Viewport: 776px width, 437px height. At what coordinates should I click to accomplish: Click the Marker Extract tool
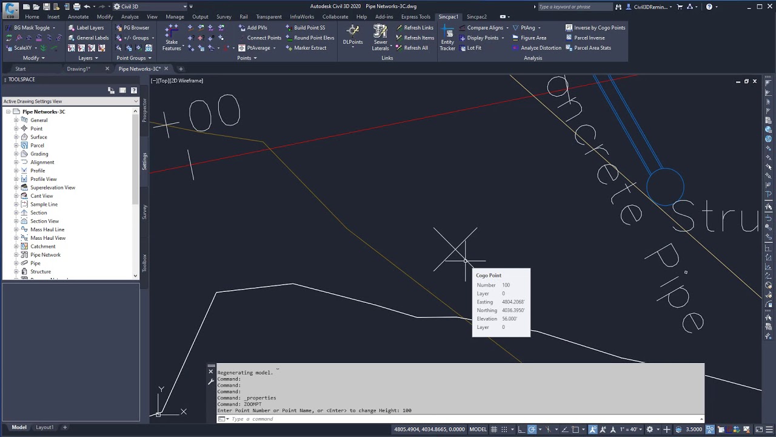(x=306, y=48)
